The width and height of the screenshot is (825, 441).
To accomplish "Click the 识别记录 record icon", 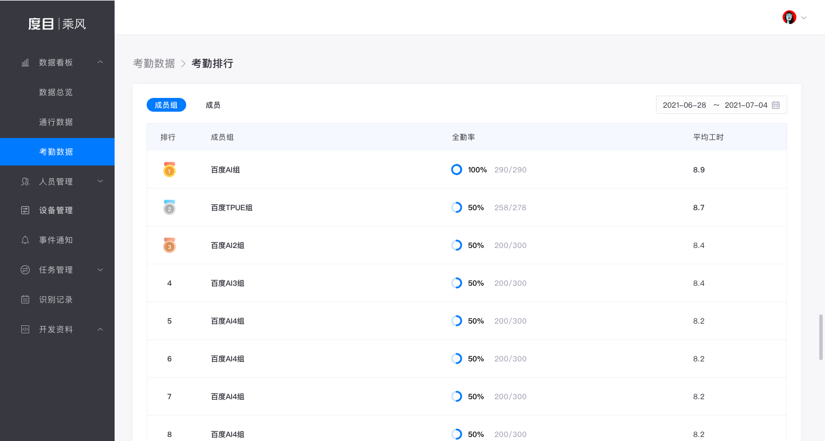I will click(x=25, y=300).
